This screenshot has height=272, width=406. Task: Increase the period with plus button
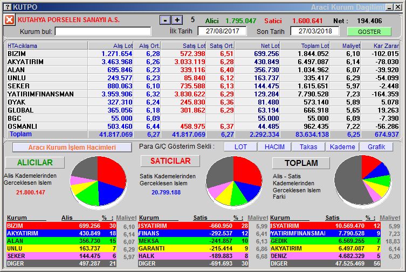177,20
